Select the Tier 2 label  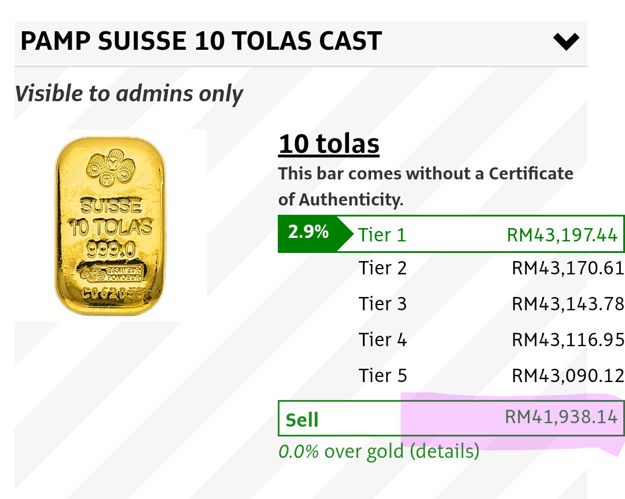coord(382,268)
